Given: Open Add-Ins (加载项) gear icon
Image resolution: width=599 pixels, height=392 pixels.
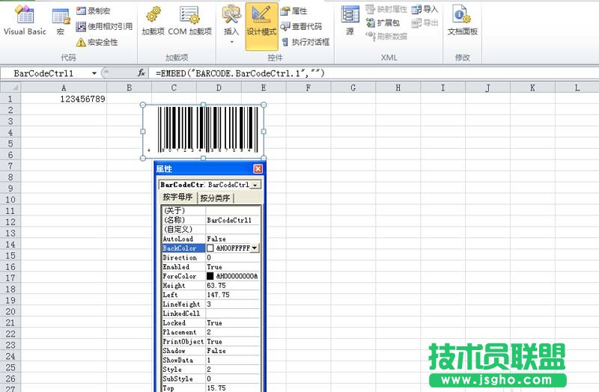Looking at the screenshot, I should point(153,21).
